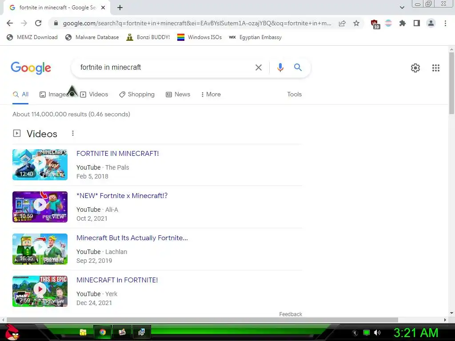
Task: Click the Google logo
Action: (31, 68)
